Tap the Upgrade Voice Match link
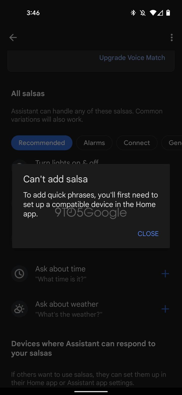Image resolution: width=182 pixels, height=395 pixels. pyautogui.click(x=132, y=58)
